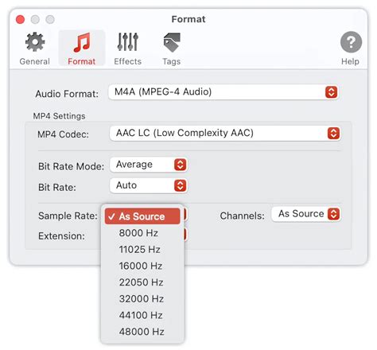Choose 32000 Hz sample rate
Image resolution: width=377 pixels, height=350 pixels.
[142, 298]
